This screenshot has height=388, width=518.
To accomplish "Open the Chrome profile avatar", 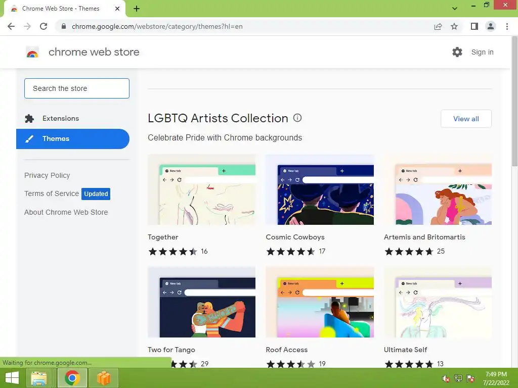I will [491, 26].
